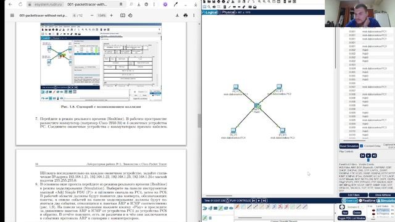Viewport: 395px width, 222px height.
Task: Select copper straight-through black cable
Action: pyautogui.click(x=249, y=207)
